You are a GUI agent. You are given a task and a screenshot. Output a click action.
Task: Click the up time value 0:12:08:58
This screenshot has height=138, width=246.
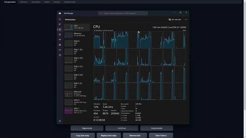[x=99, y=120]
